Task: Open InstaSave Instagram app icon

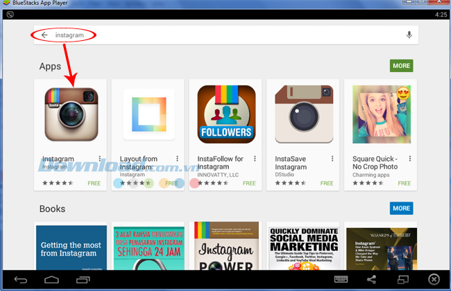Action: point(304,114)
